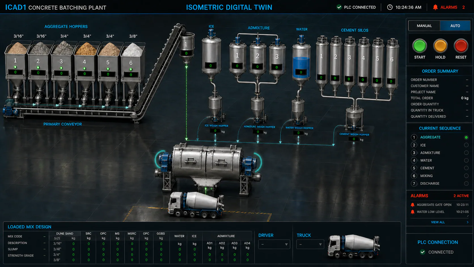Click the twin-shaft mixer drum
This screenshot has width=474, height=267.
208,162
